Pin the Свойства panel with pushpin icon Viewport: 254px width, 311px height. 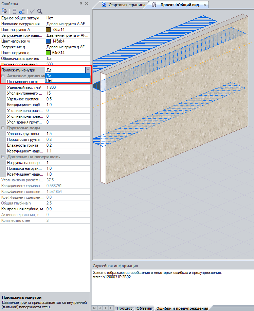[81, 3]
